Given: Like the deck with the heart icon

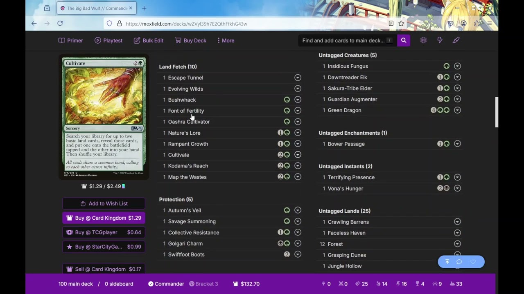Looking at the screenshot, I should click(473, 262).
